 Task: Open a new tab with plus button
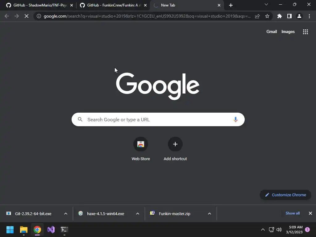coord(231,5)
